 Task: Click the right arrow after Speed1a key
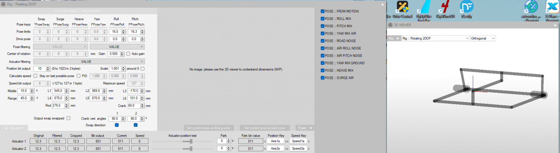309,141
